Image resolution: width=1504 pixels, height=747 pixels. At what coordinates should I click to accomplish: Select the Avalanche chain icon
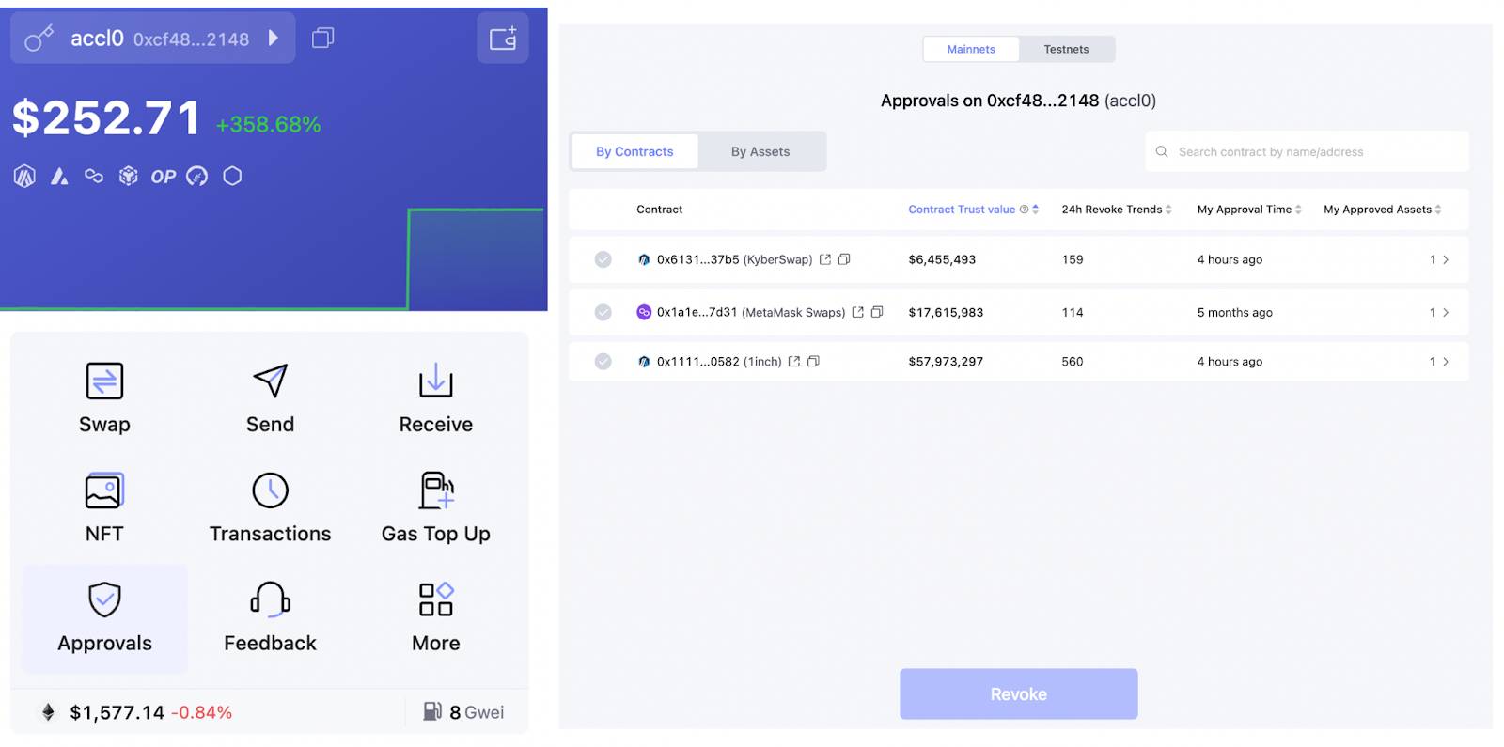coord(59,176)
